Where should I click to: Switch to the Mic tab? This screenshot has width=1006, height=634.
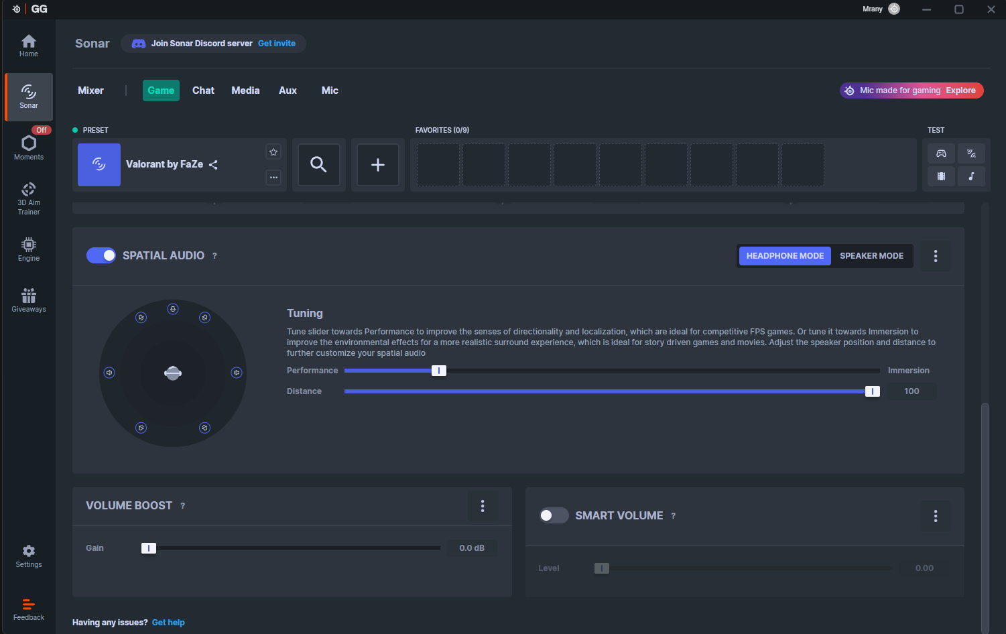[x=330, y=90]
